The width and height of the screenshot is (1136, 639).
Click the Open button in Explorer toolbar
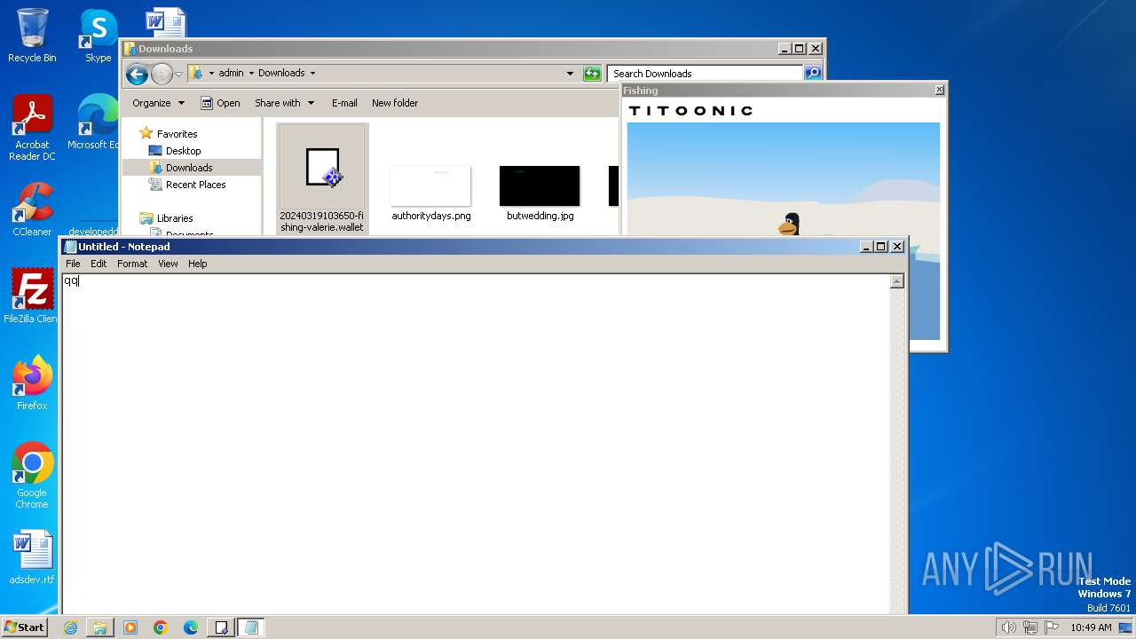coord(220,103)
